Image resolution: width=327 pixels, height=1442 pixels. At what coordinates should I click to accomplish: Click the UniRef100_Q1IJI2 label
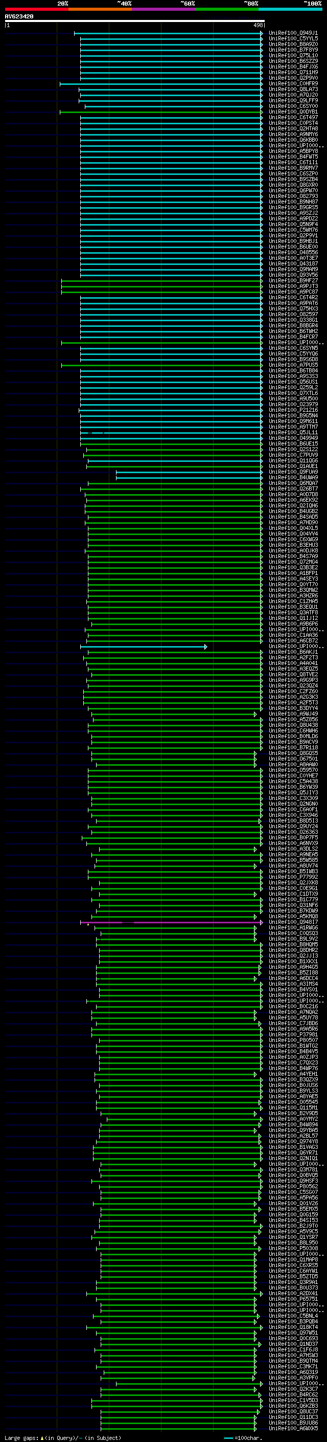coord(293,618)
